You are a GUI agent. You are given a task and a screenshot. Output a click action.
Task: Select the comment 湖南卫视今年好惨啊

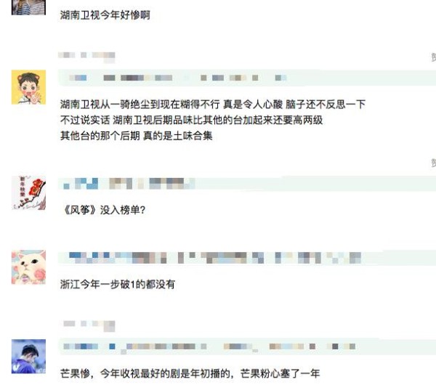tap(105, 15)
